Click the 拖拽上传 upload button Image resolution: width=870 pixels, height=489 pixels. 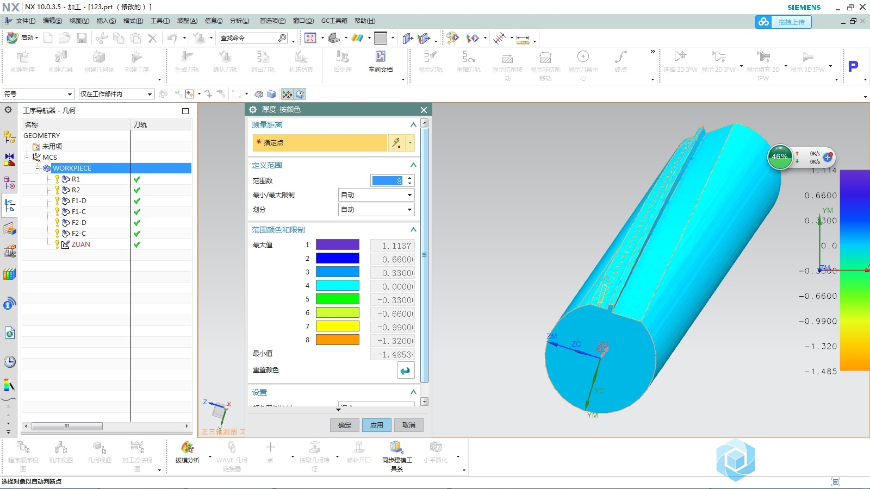784,22
